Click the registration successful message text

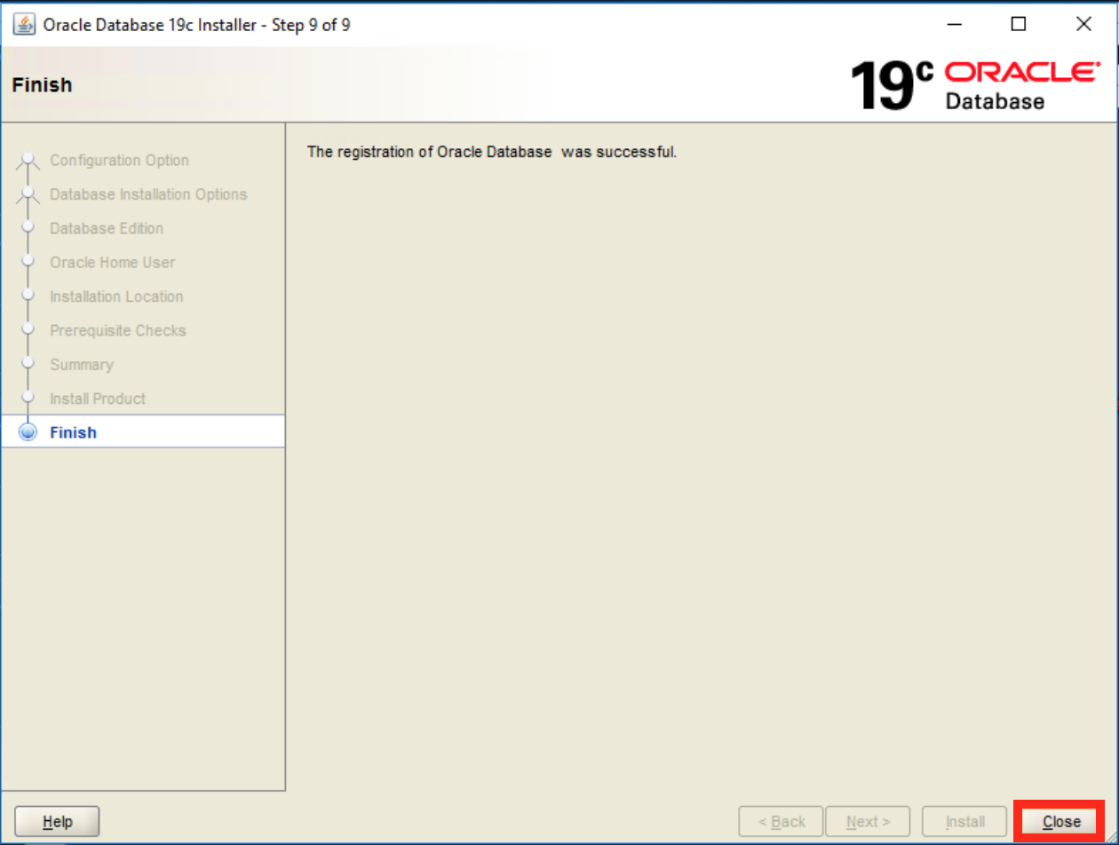[492, 152]
